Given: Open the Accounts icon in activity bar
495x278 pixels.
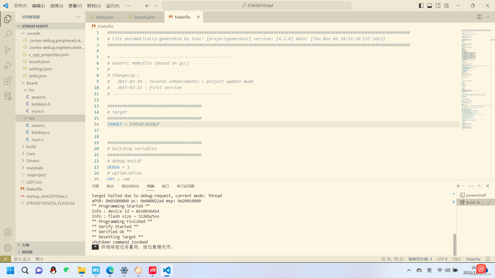Looking at the screenshot, I should [8, 232].
